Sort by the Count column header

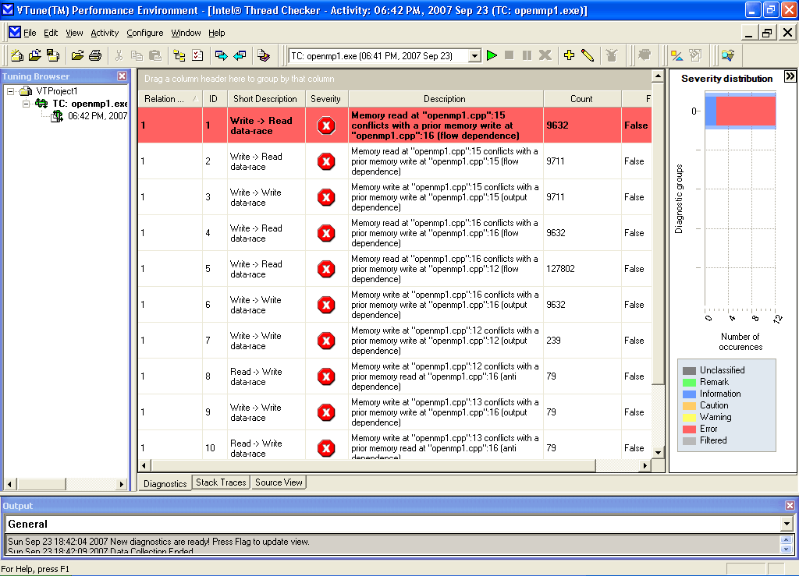pos(581,99)
